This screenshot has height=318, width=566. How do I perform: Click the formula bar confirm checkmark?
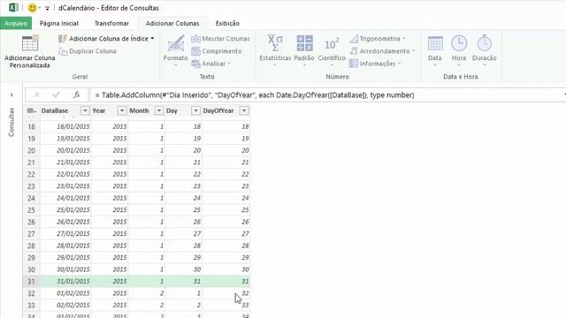(x=56, y=95)
